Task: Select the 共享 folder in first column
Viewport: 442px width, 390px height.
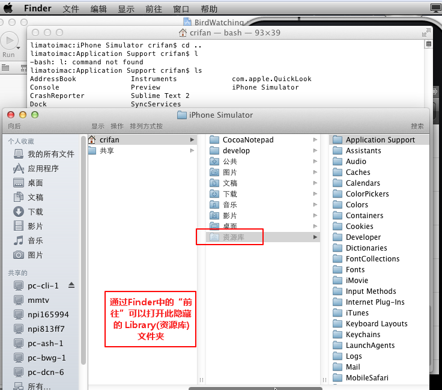Action: tap(142, 151)
